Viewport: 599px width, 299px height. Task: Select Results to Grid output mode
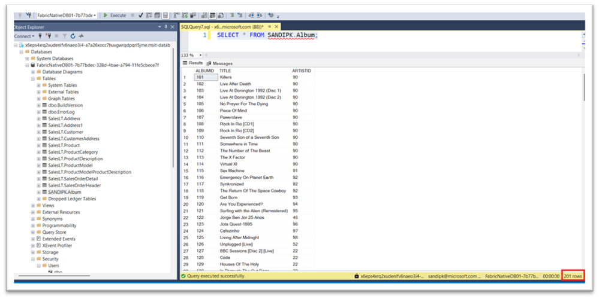coord(212,16)
